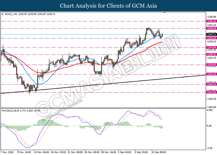The width and height of the screenshot is (217, 155).
Task: Select the 1249.45 price level label
Action: [212, 29]
